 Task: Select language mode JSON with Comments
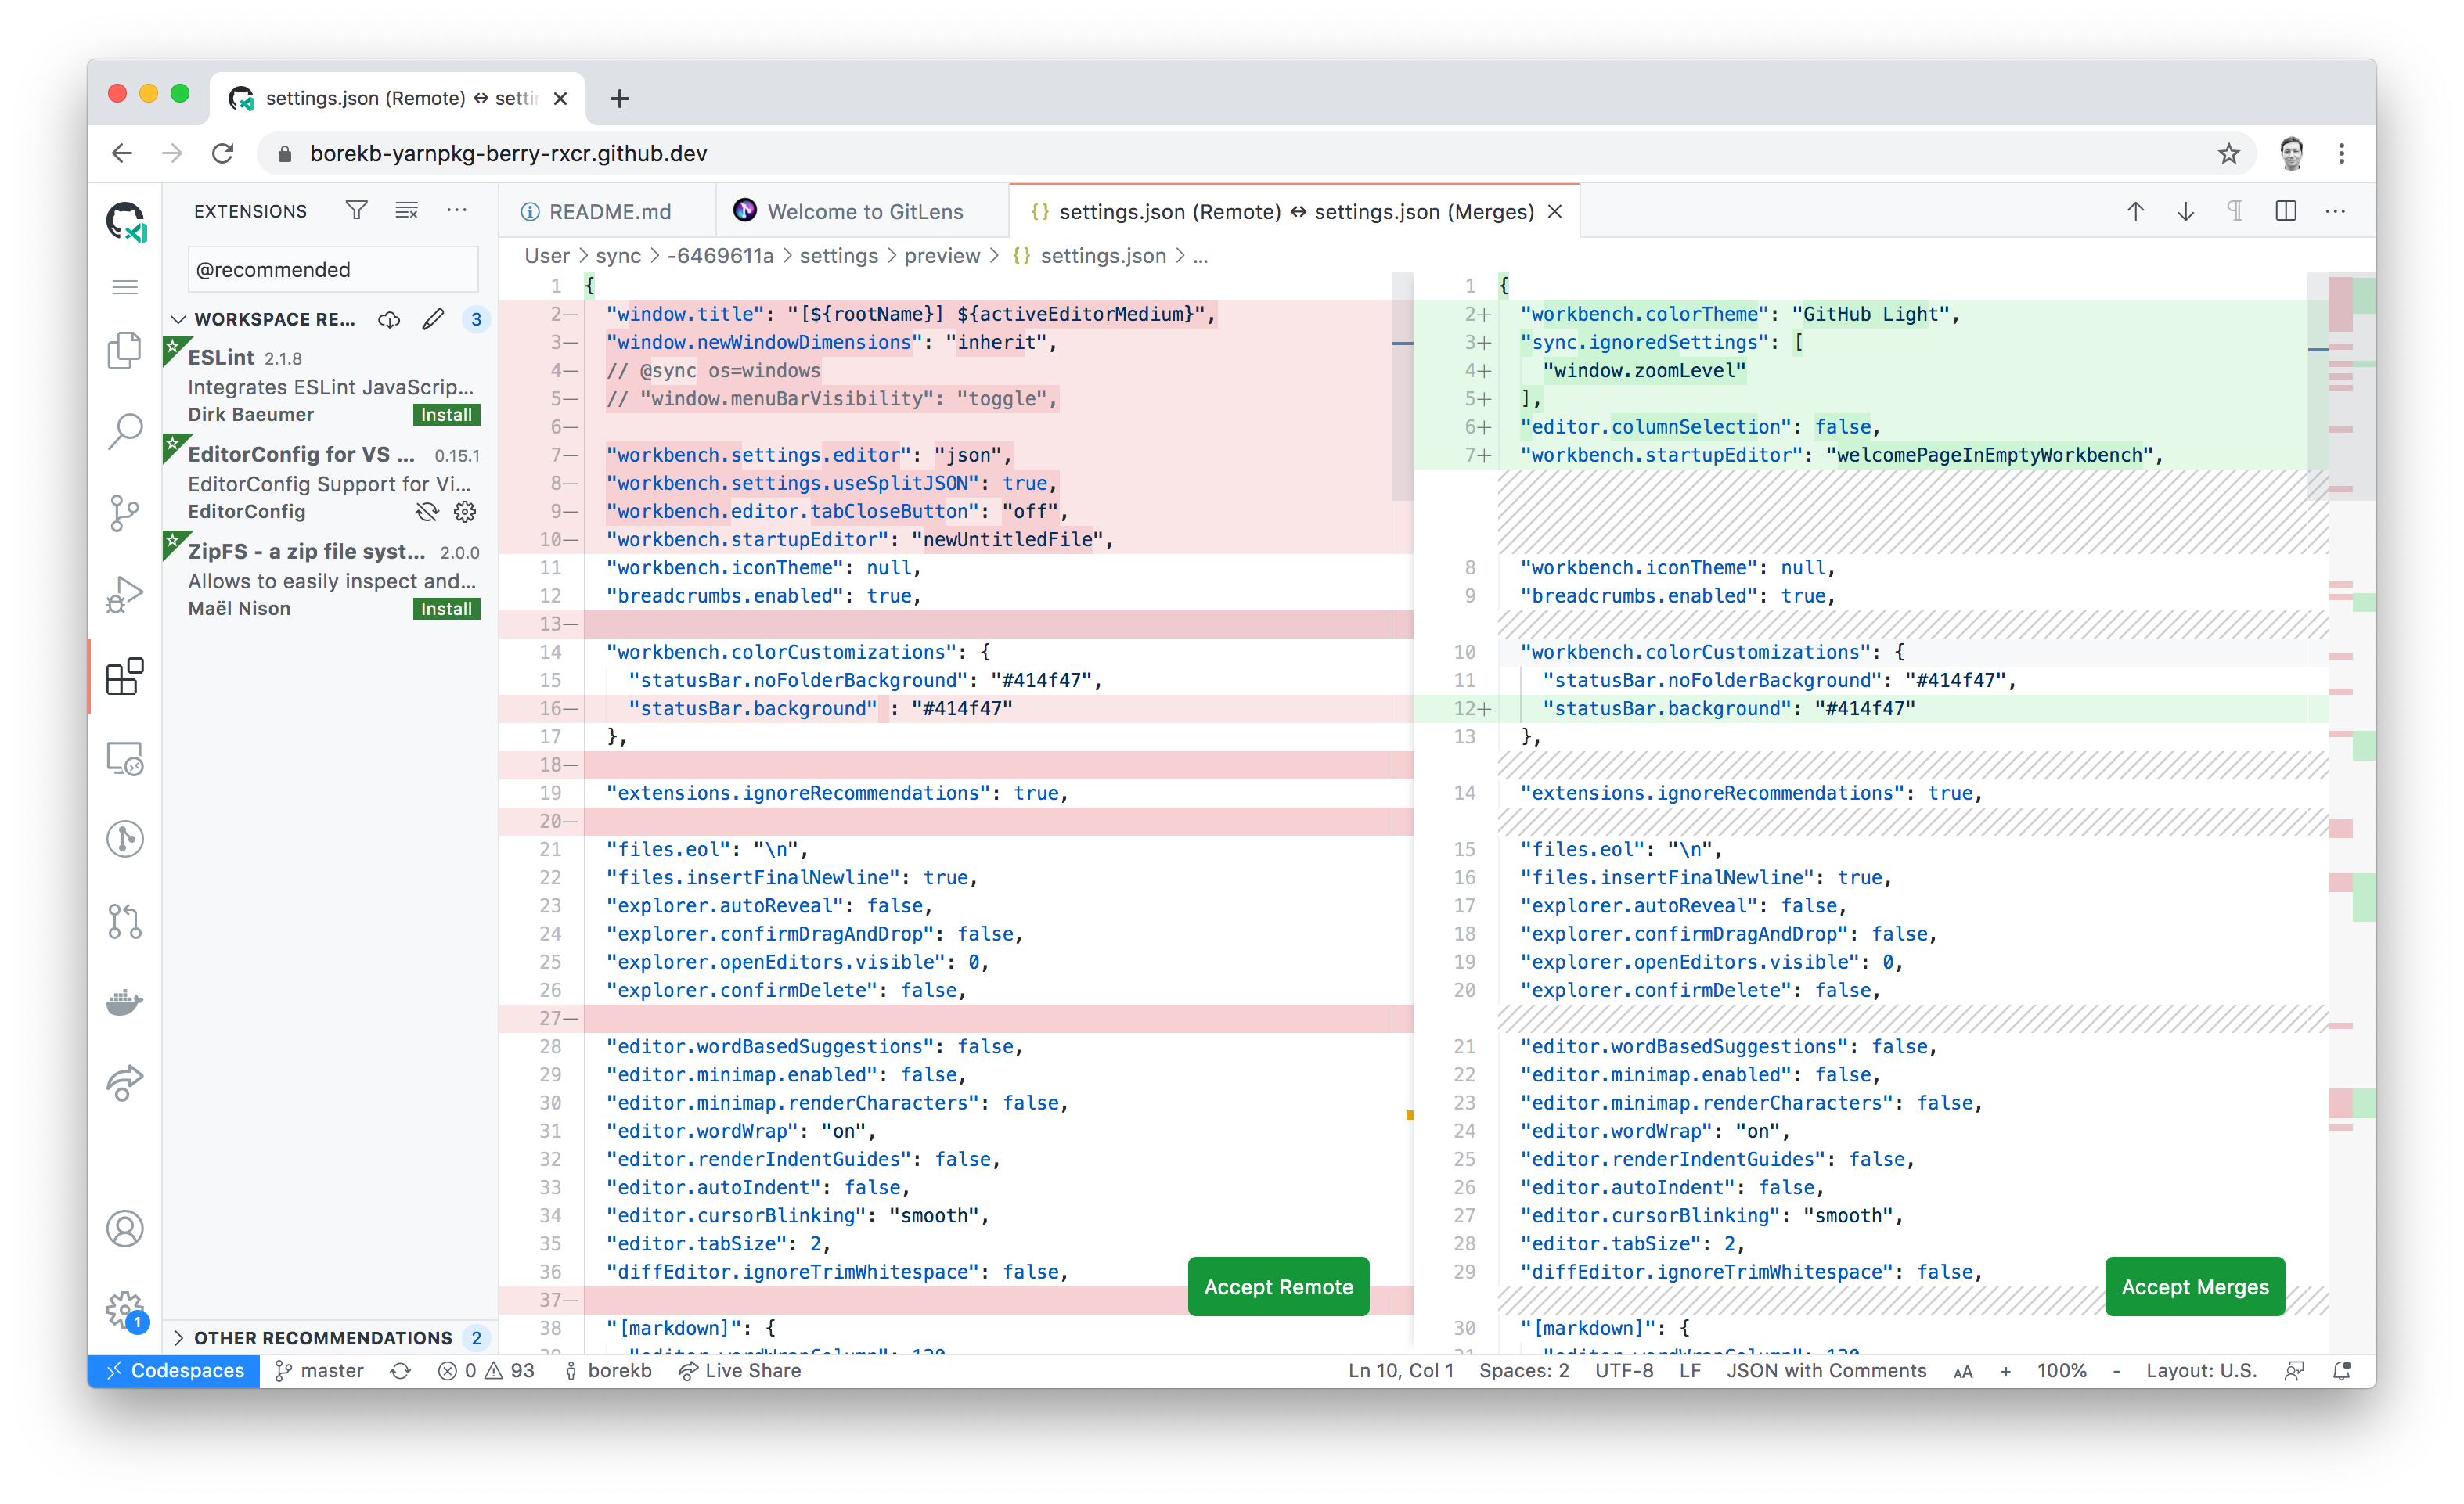coord(1826,1370)
